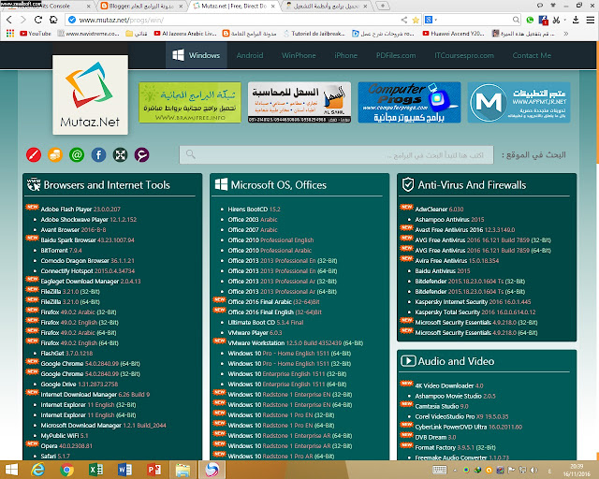Click the orange chat bubbles icon
The image size is (599, 479).
tap(55, 154)
